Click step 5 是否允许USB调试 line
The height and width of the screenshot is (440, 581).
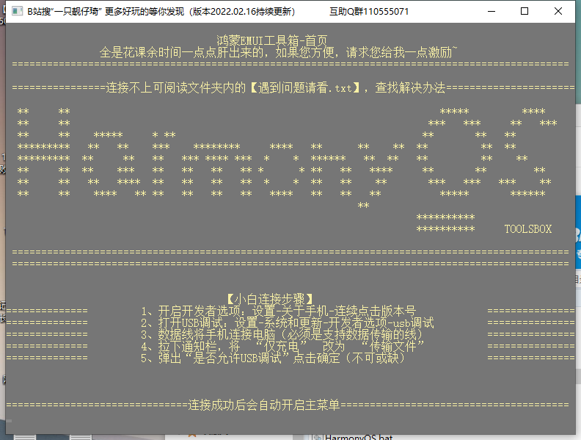tap(273, 358)
